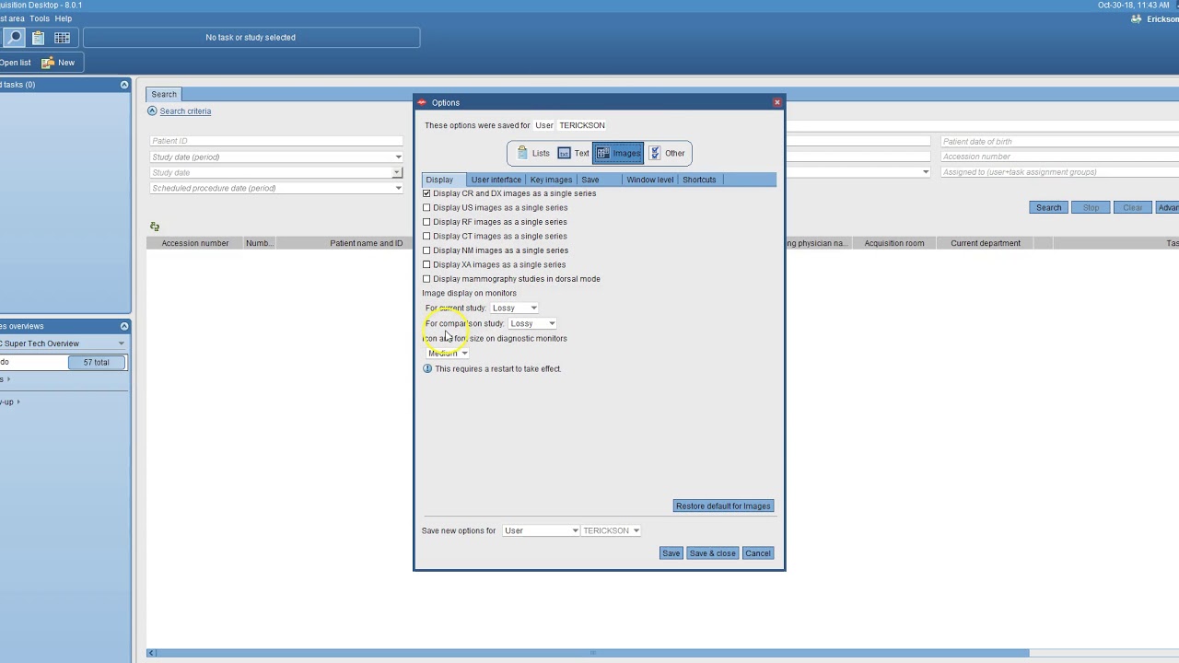This screenshot has height=663, width=1179.
Task: Sort by Accession number column header
Action: click(x=195, y=243)
